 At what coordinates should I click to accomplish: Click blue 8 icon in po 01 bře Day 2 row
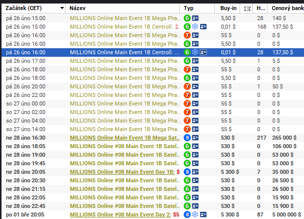coord(187,214)
